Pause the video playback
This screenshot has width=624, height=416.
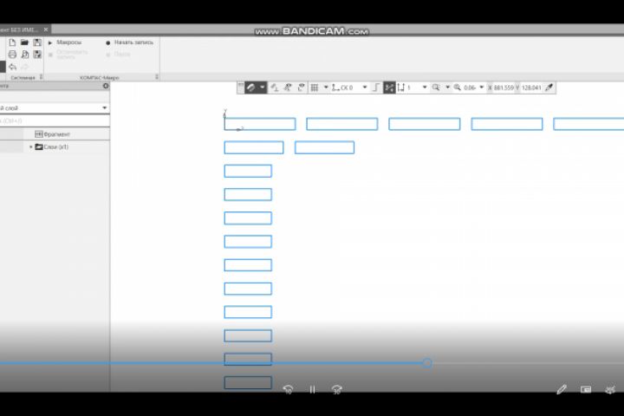coord(312,389)
